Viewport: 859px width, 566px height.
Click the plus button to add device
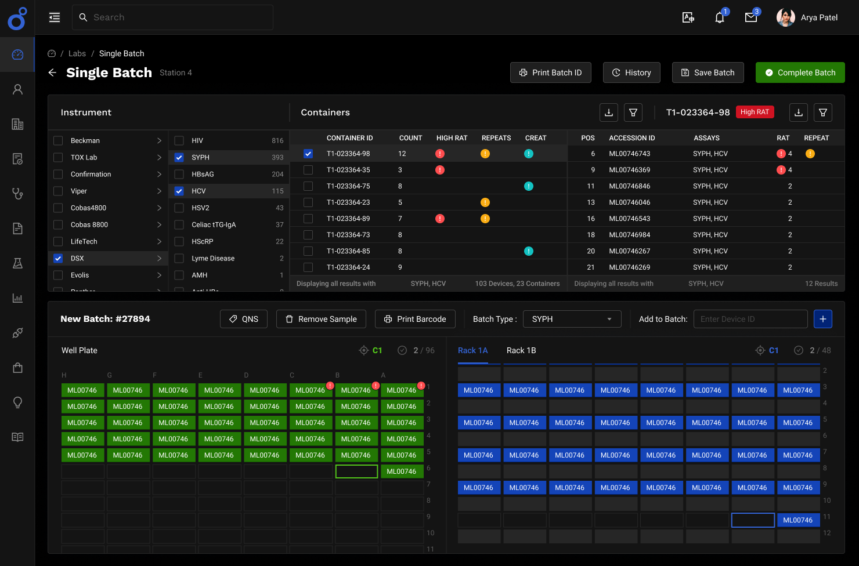click(x=823, y=319)
